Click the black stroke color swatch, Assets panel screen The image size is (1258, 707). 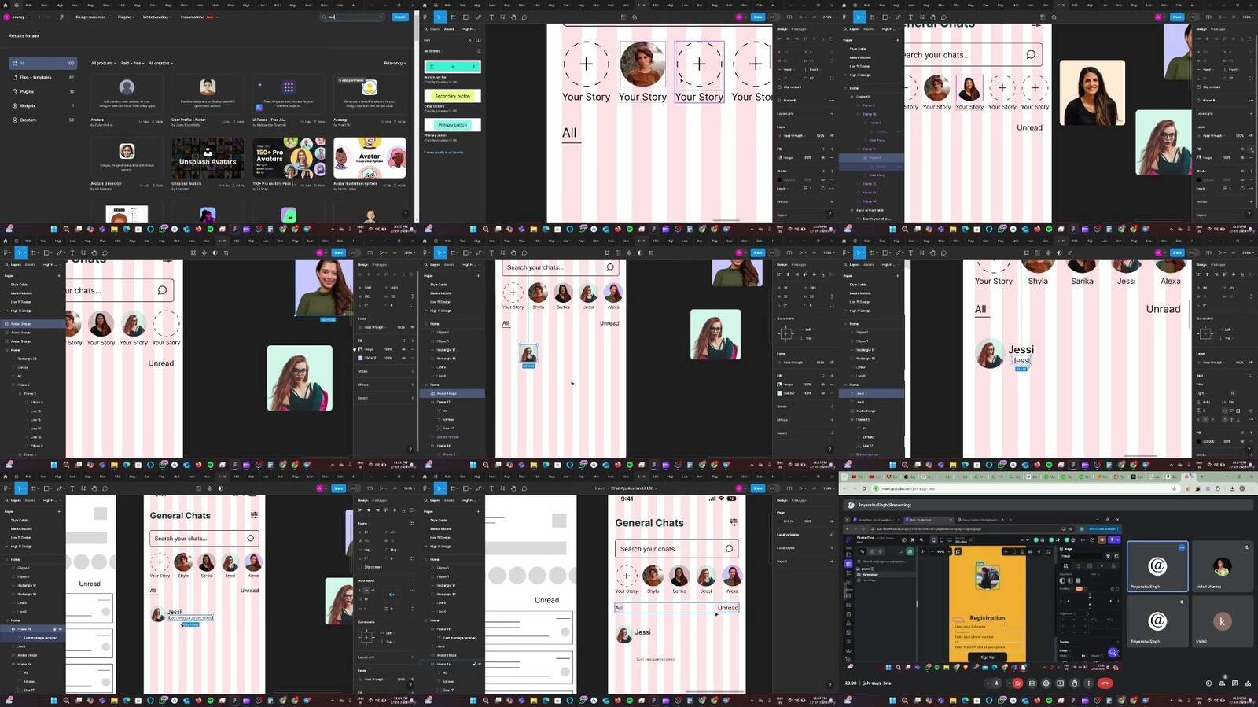(780, 179)
